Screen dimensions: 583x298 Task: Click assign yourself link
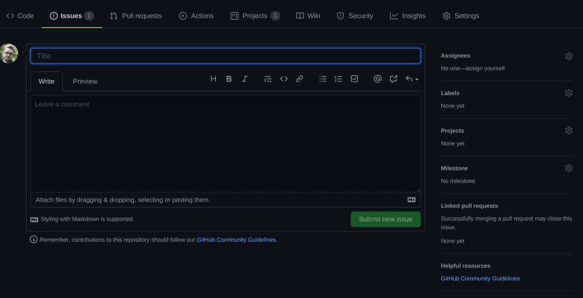[484, 68]
